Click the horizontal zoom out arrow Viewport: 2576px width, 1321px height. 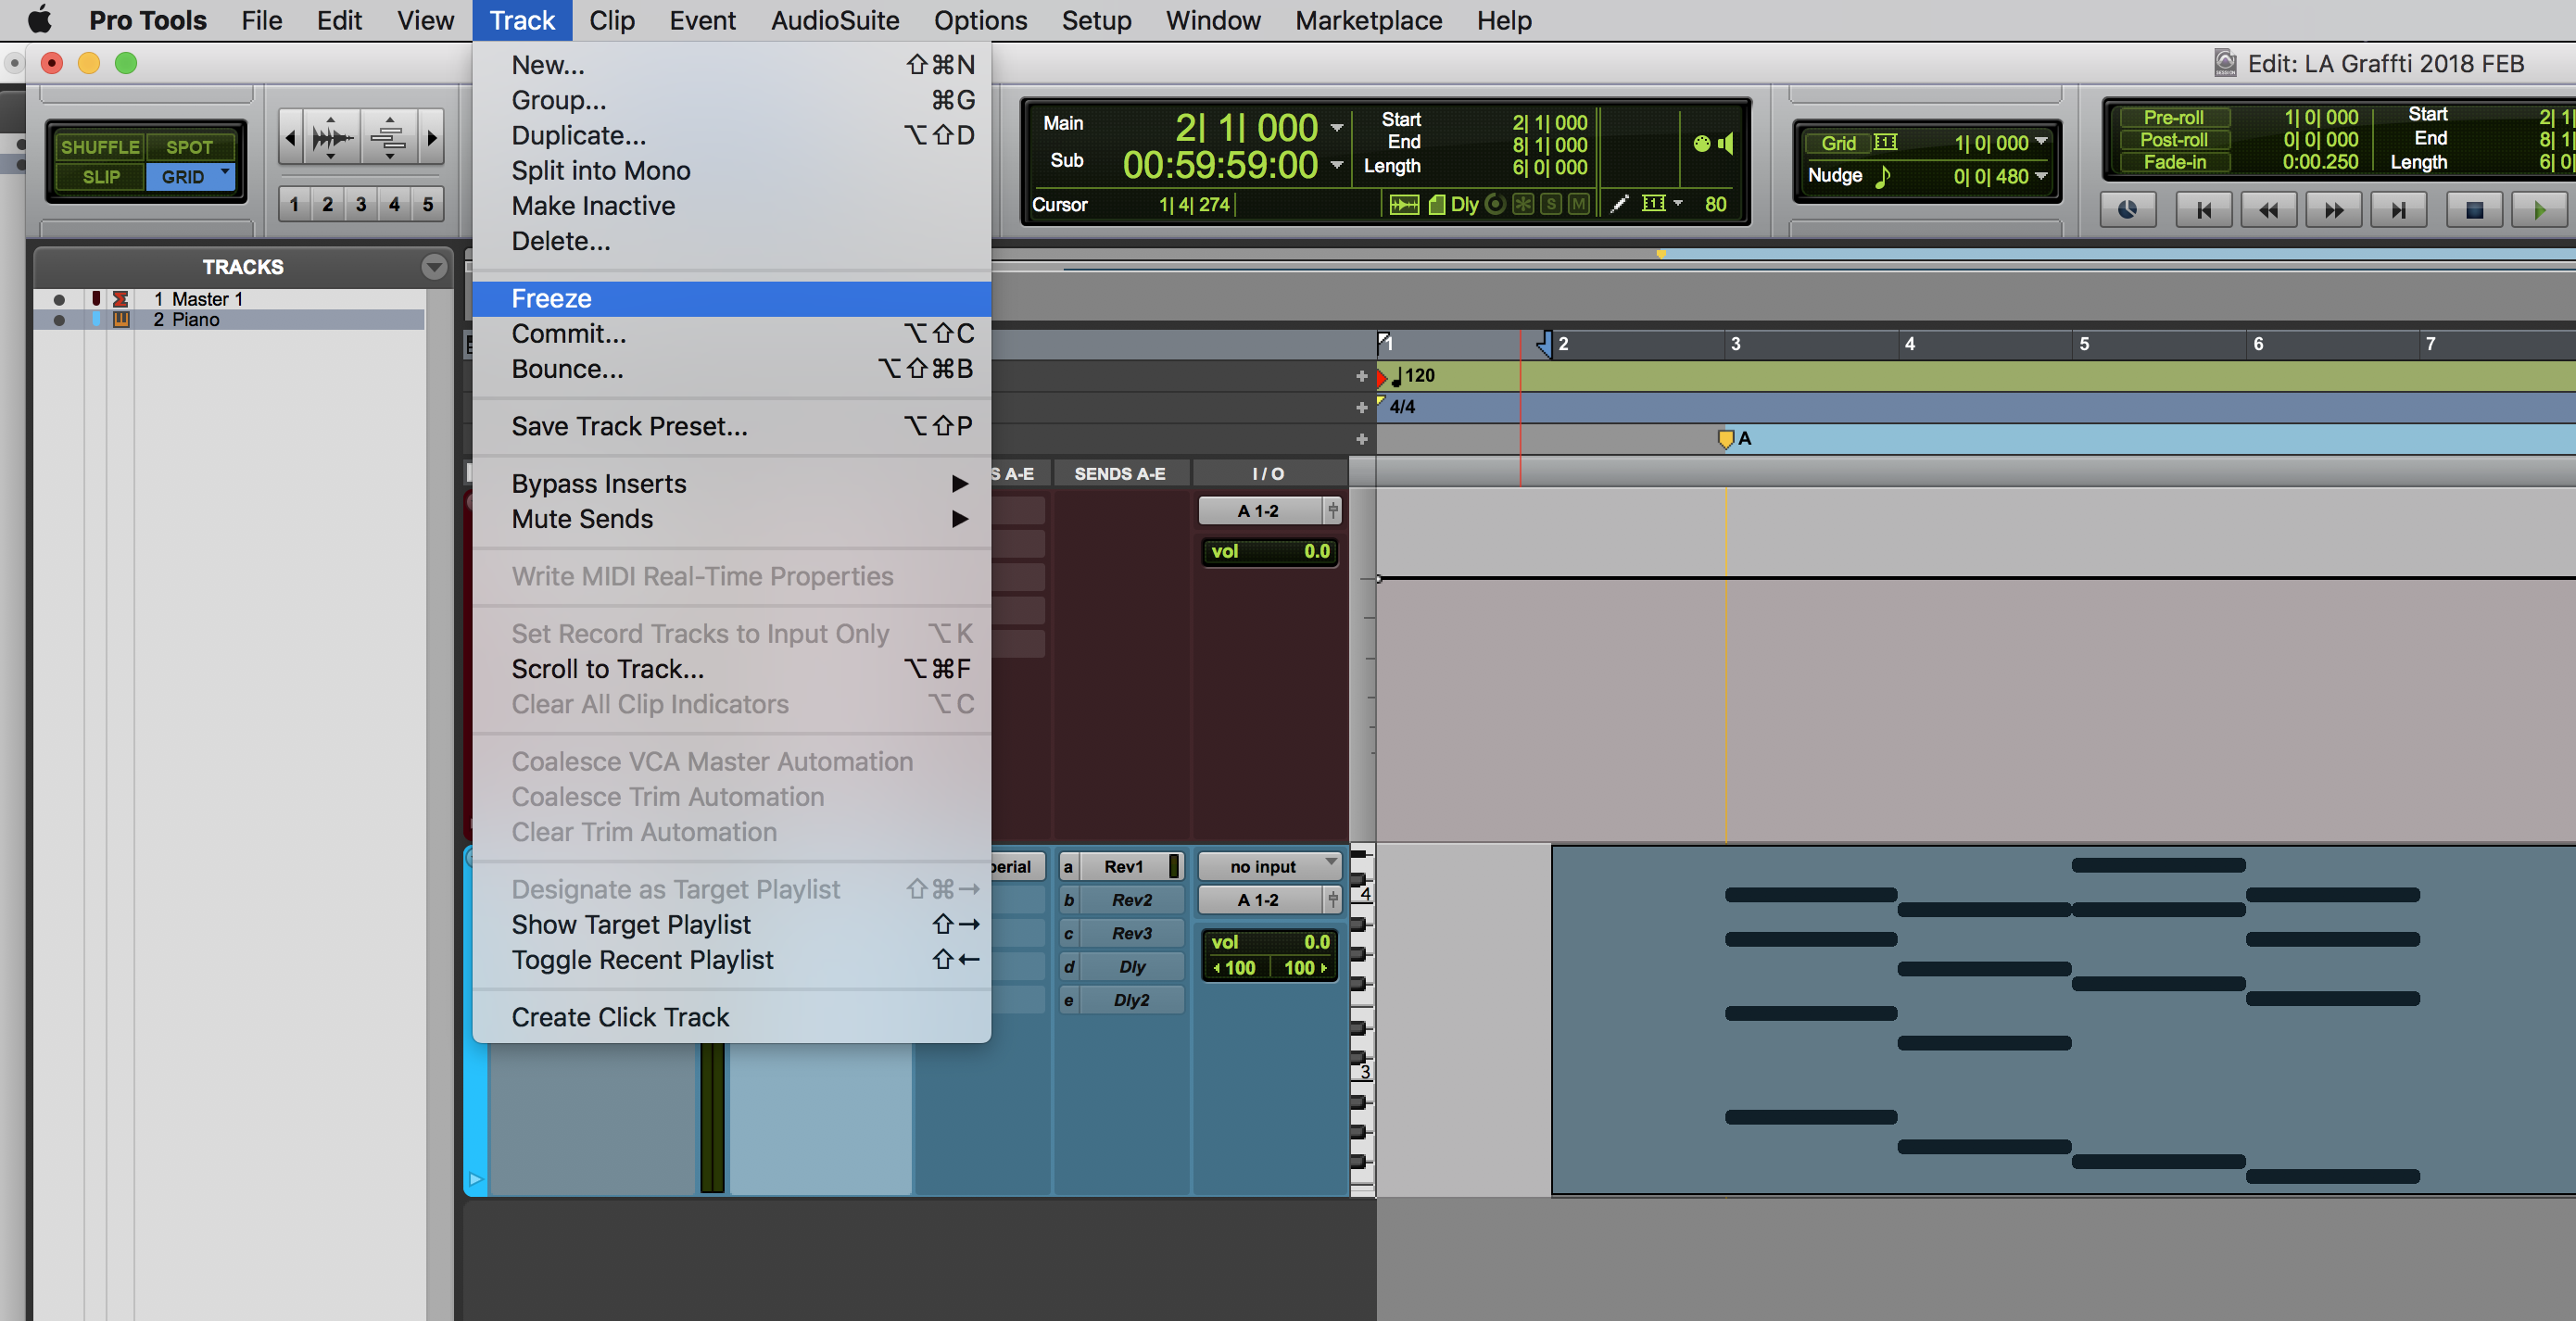pyautogui.click(x=290, y=137)
